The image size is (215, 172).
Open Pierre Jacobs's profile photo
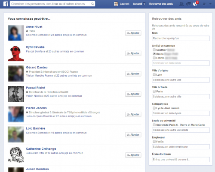tap(16, 114)
